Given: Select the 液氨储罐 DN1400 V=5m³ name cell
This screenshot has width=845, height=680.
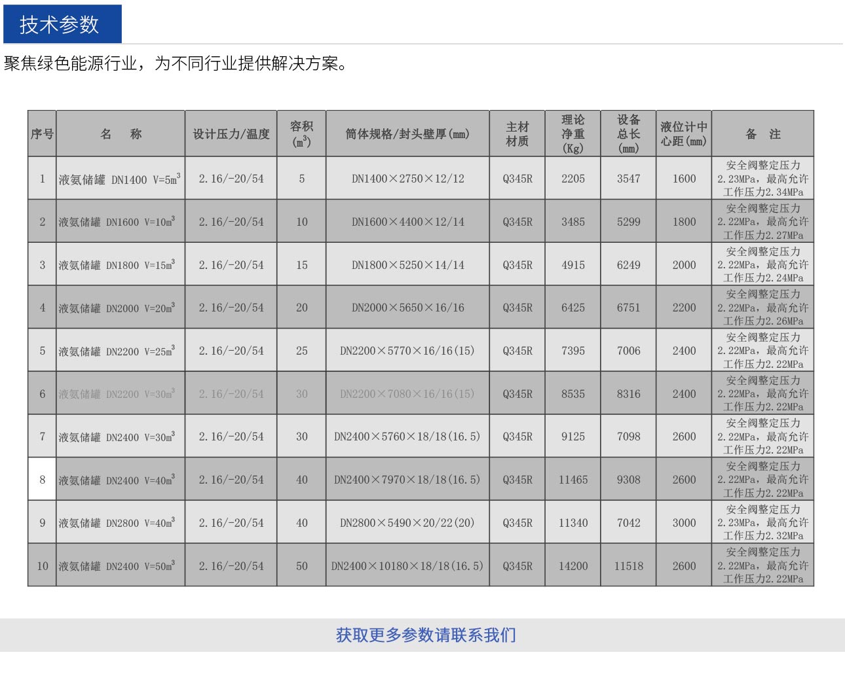Looking at the screenshot, I should click(120, 179).
